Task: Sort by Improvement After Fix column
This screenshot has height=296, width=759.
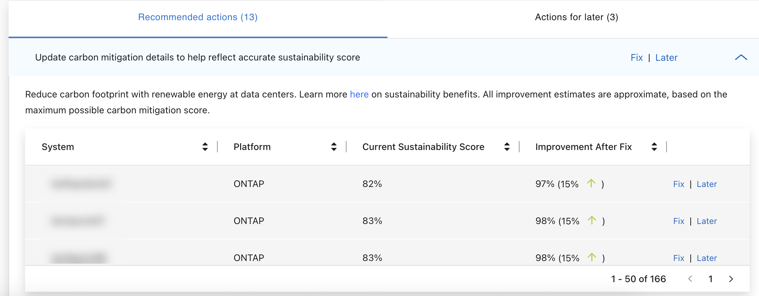Action: tap(654, 147)
